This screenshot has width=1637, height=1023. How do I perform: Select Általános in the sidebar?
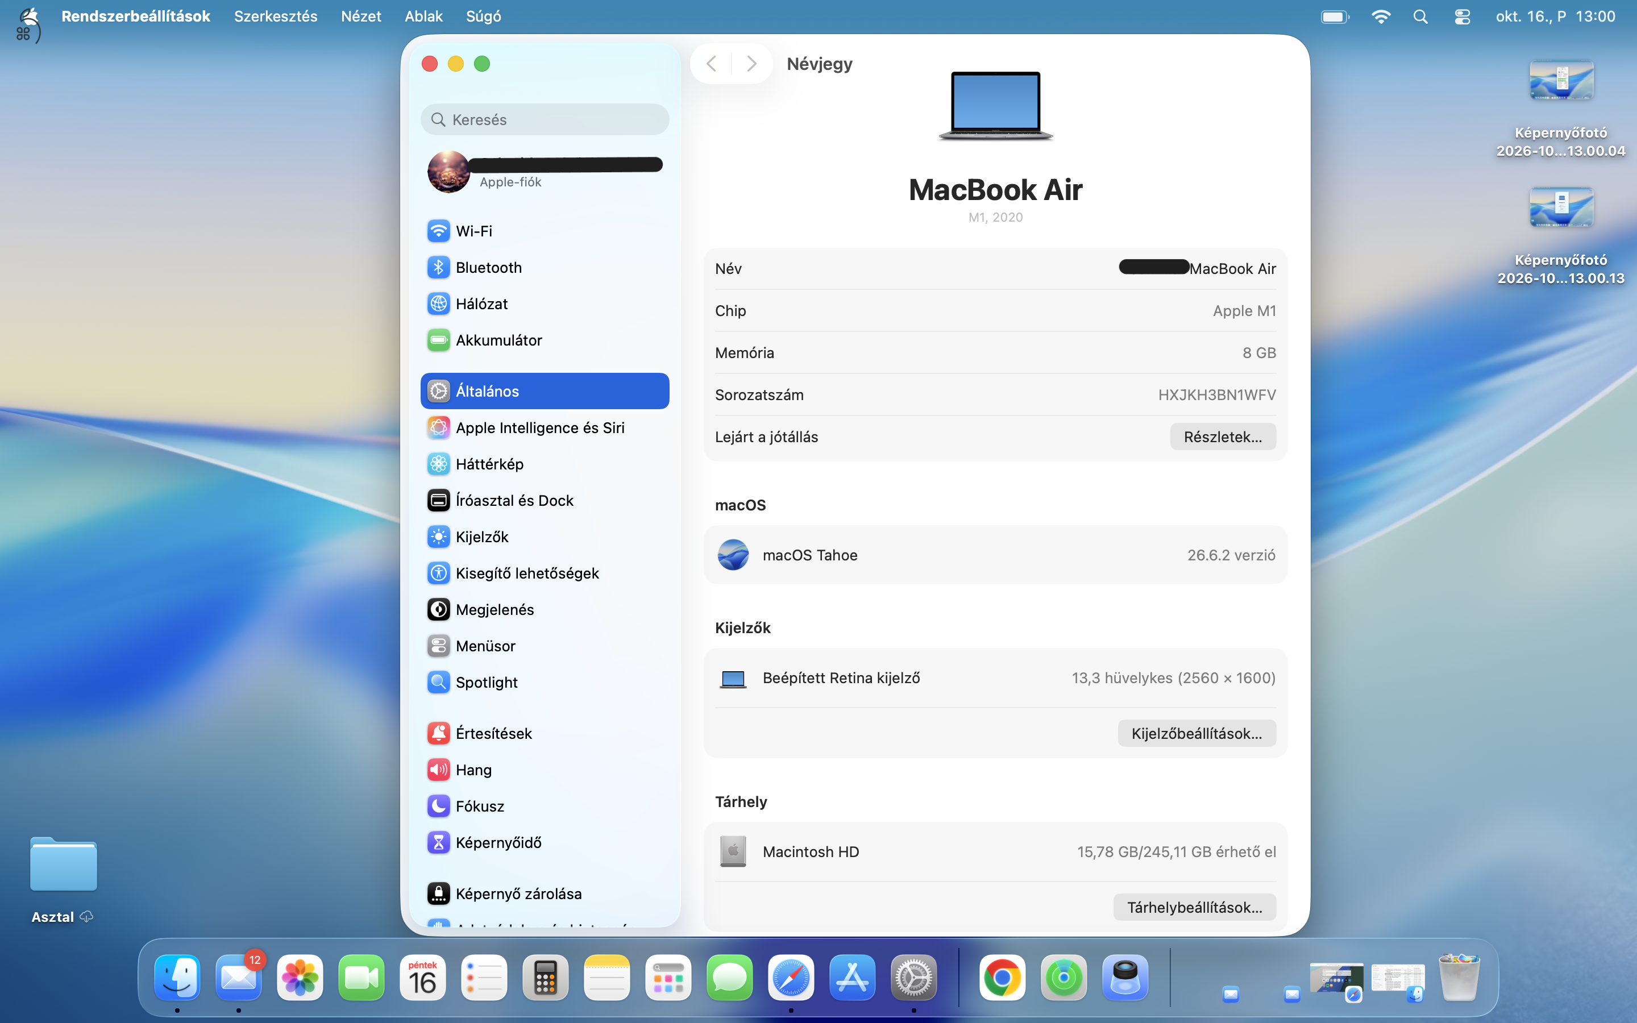[x=545, y=391]
